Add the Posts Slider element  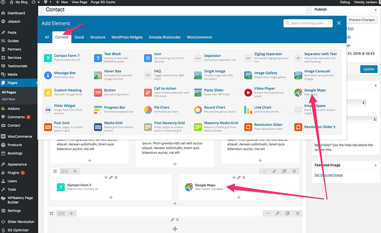tap(216, 92)
